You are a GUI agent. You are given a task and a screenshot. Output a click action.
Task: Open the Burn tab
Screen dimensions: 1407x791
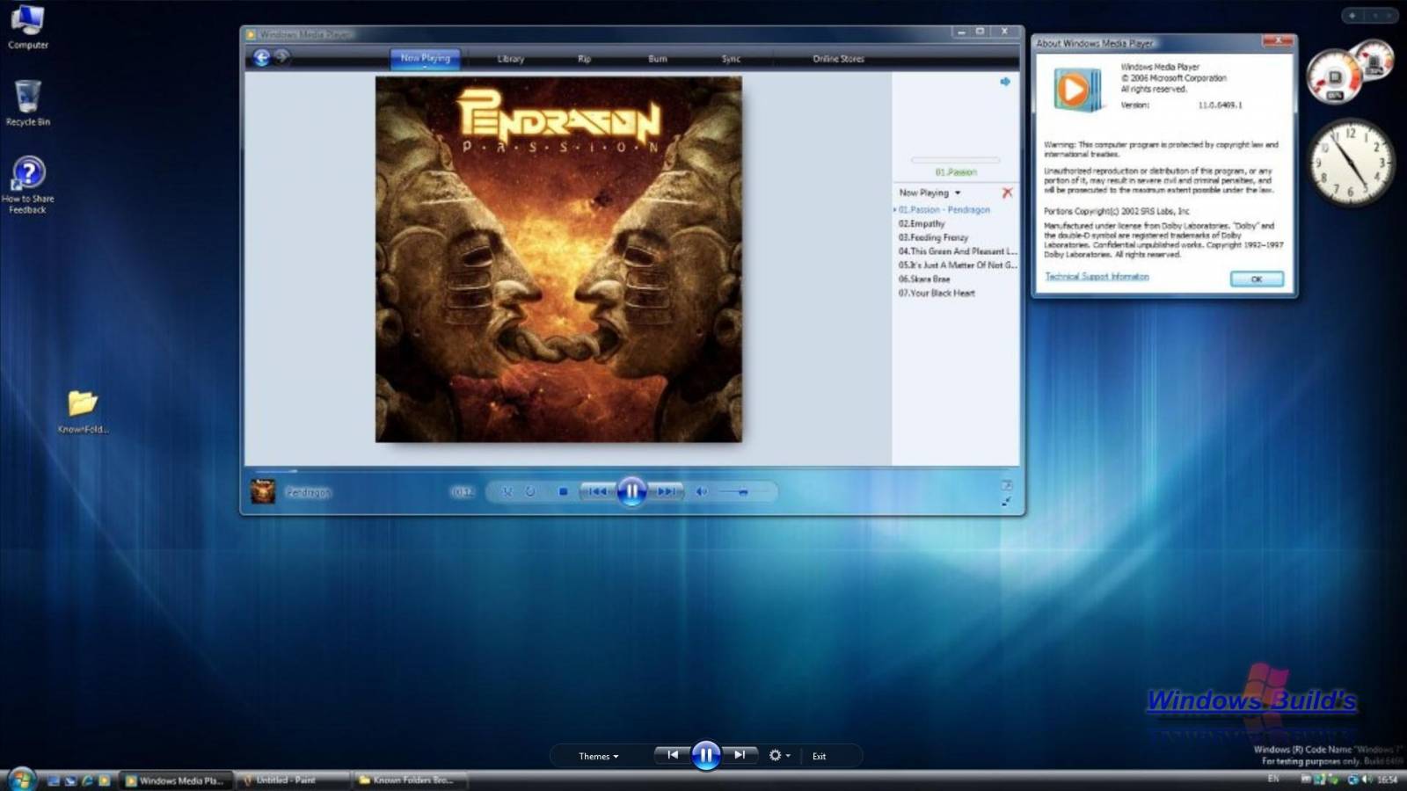[x=658, y=59]
